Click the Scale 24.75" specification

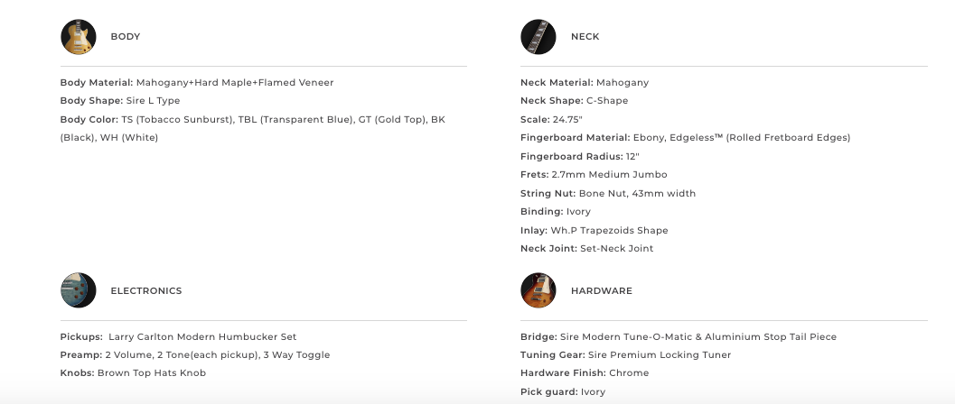click(551, 120)
